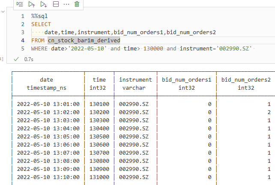
Task: Open more cell actions ellipsis menu
Action: coord(66,4)
